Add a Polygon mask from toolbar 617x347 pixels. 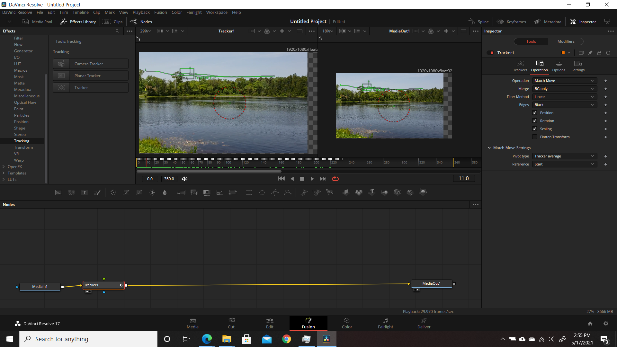[275, 192]
